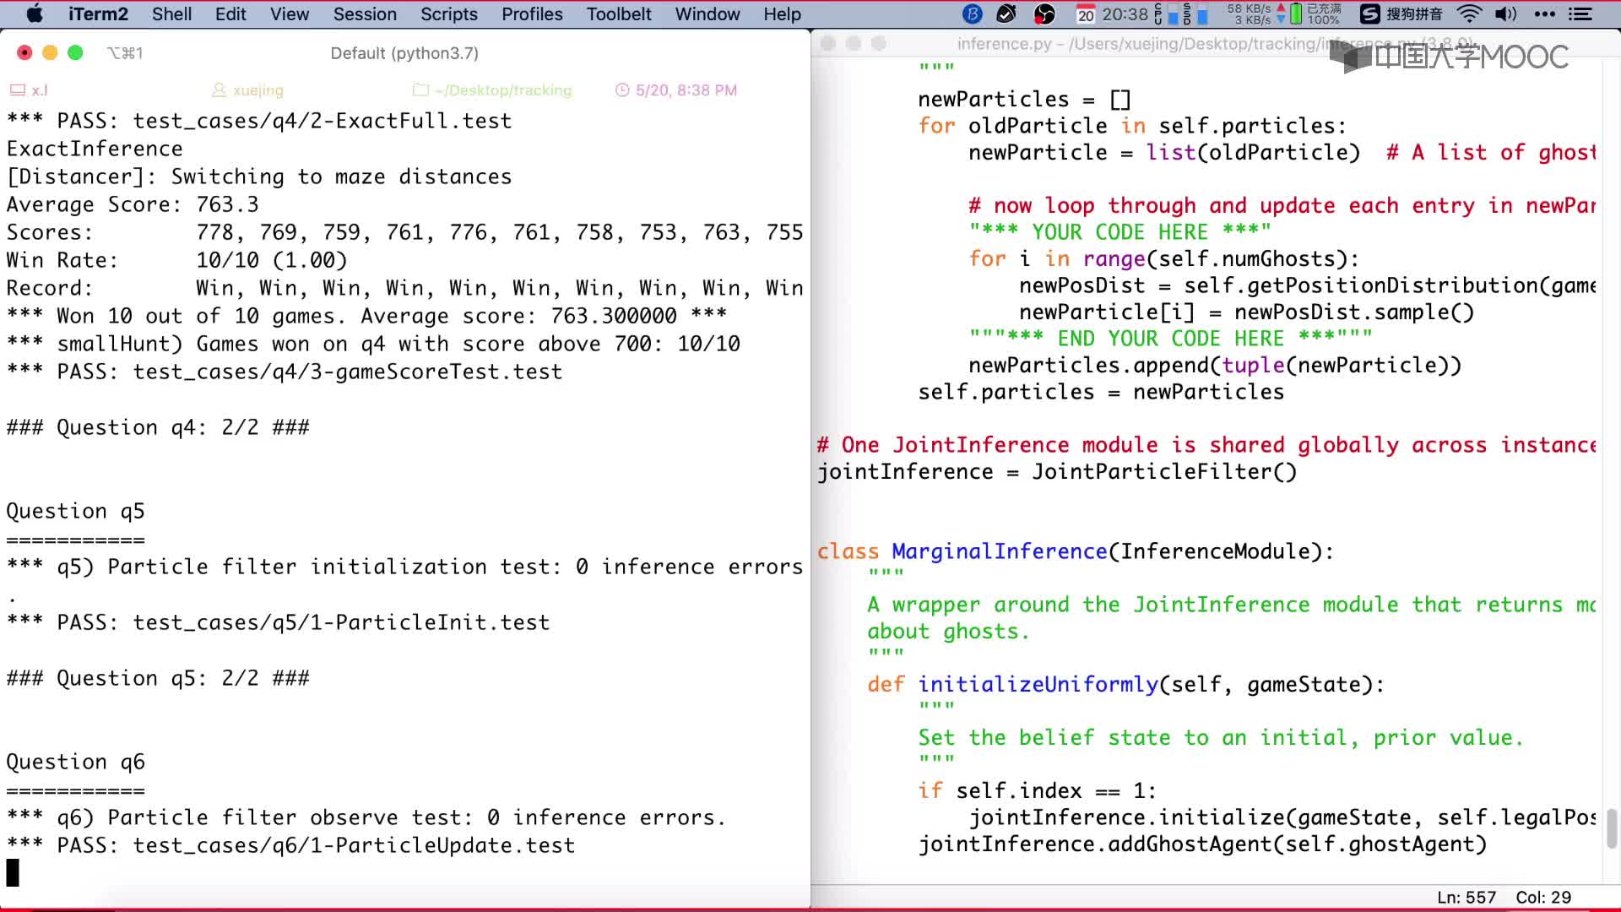
Task: Click the x.l hostname status bar item
Action: pyautogui.click(x=29, y=90)
